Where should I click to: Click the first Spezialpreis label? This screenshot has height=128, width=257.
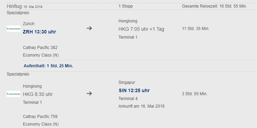point(18,13)
